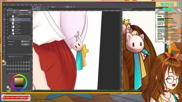Screen dimensions: 182x102
Task: Toggle visibility eye of Layer 13
Action: pyautogui.click(x=8, y=16)
